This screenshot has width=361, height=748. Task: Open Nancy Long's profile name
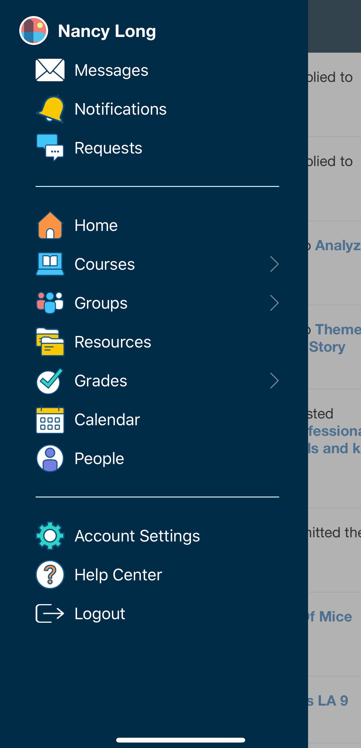point(107,31)
